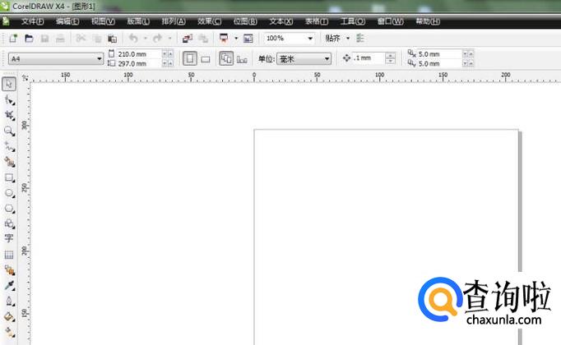Choose the Rectangle tool
The image size is (561, 345).
click(x=9, y=177)
